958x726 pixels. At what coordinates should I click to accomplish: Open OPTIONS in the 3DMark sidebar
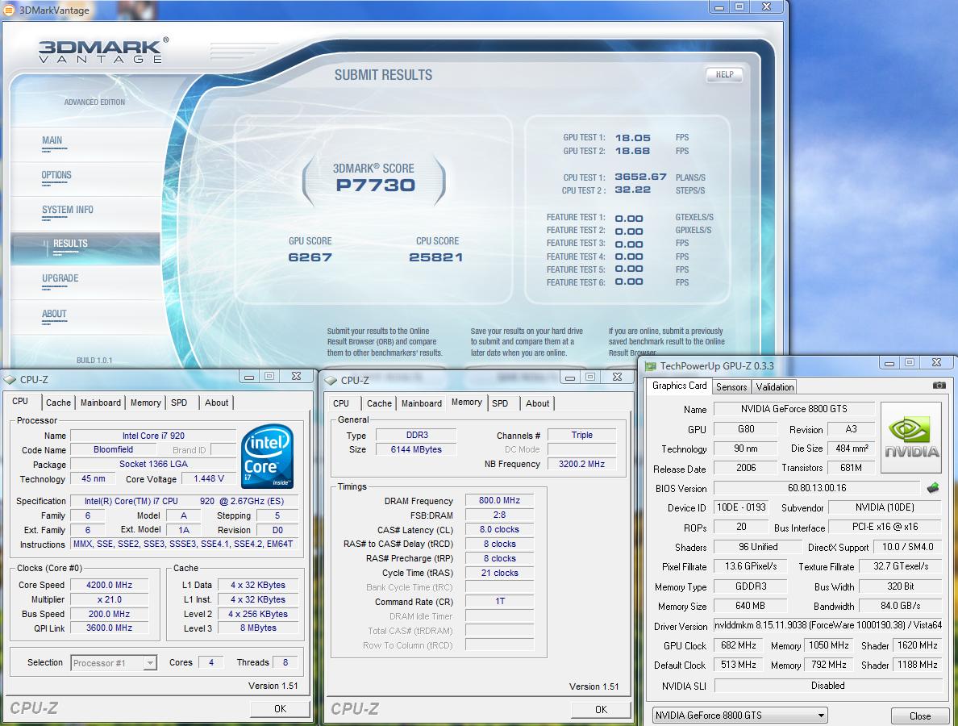[x=56, y=175]
